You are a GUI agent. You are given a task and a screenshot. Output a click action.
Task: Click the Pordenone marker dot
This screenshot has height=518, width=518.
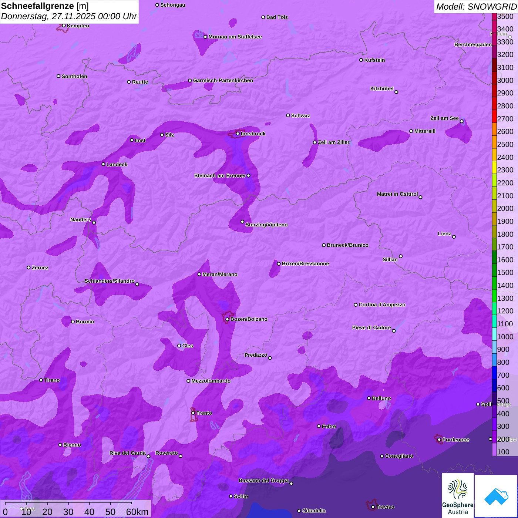tap(439, 440)
